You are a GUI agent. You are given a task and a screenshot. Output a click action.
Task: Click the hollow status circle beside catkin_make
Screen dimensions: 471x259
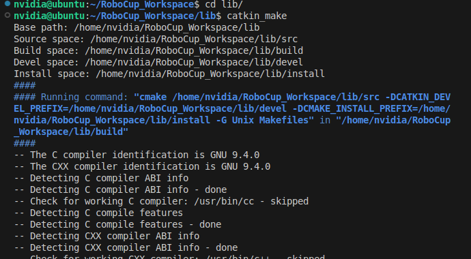click(x=8, y=15)
